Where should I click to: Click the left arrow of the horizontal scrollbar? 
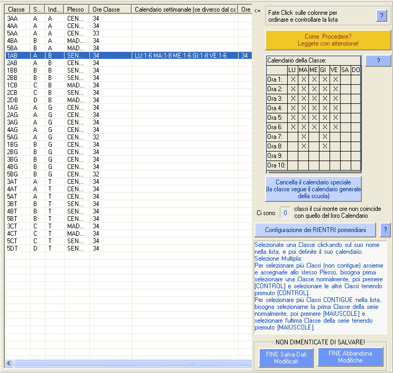click(x=9, y=363)
